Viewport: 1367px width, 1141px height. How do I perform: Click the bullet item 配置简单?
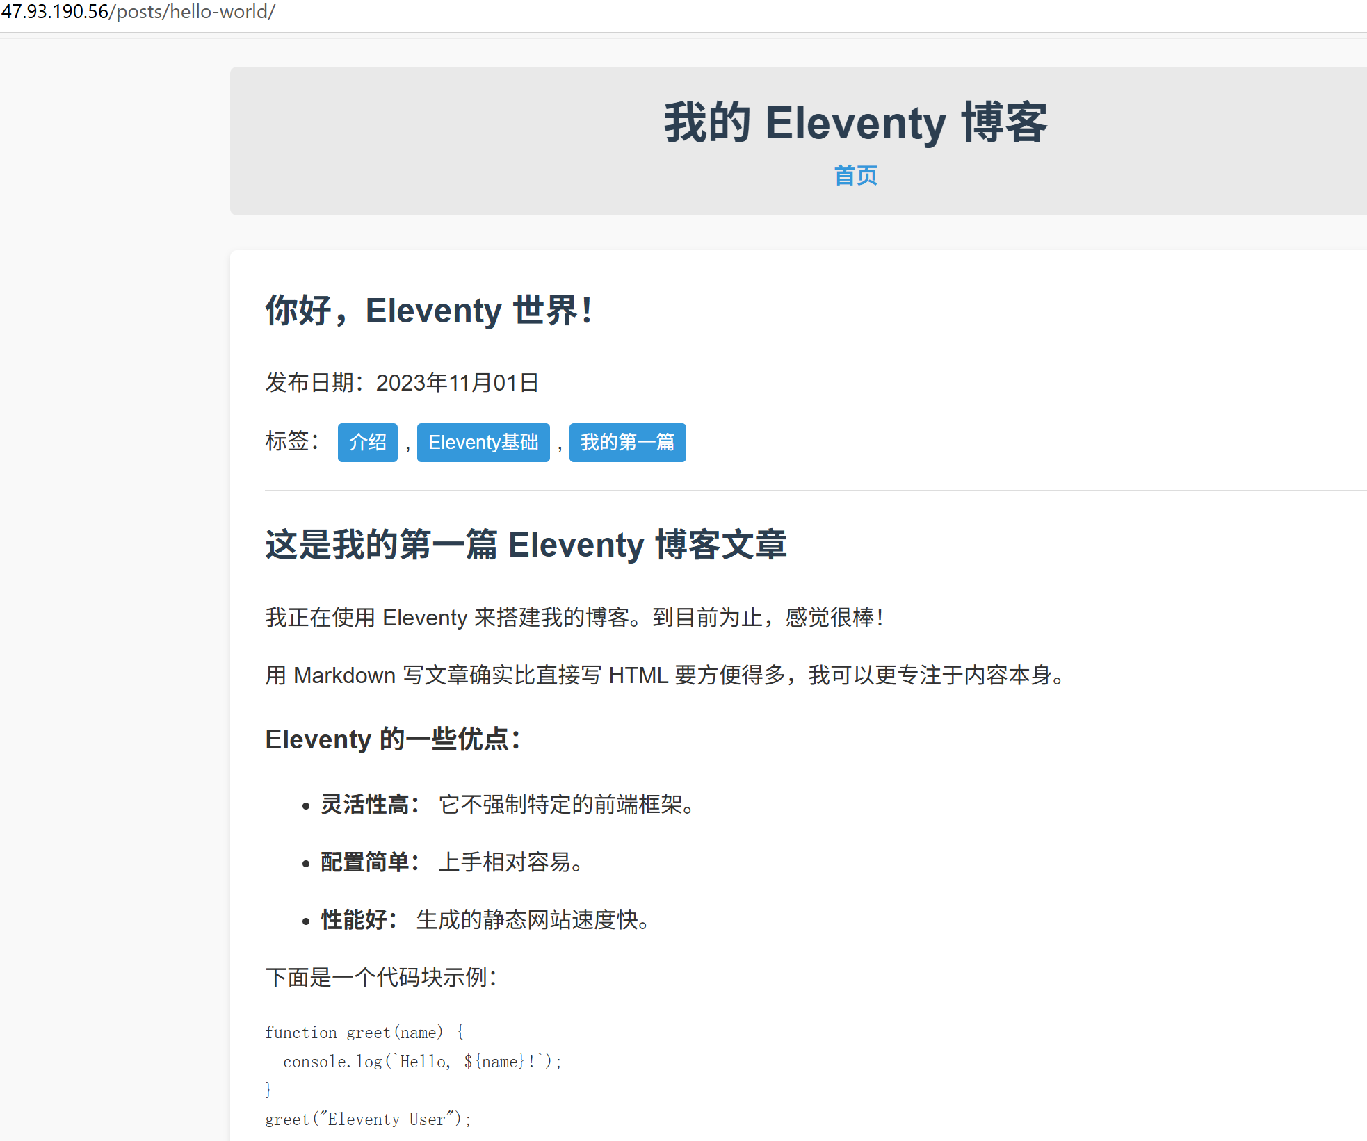click(x=452, y=862)
